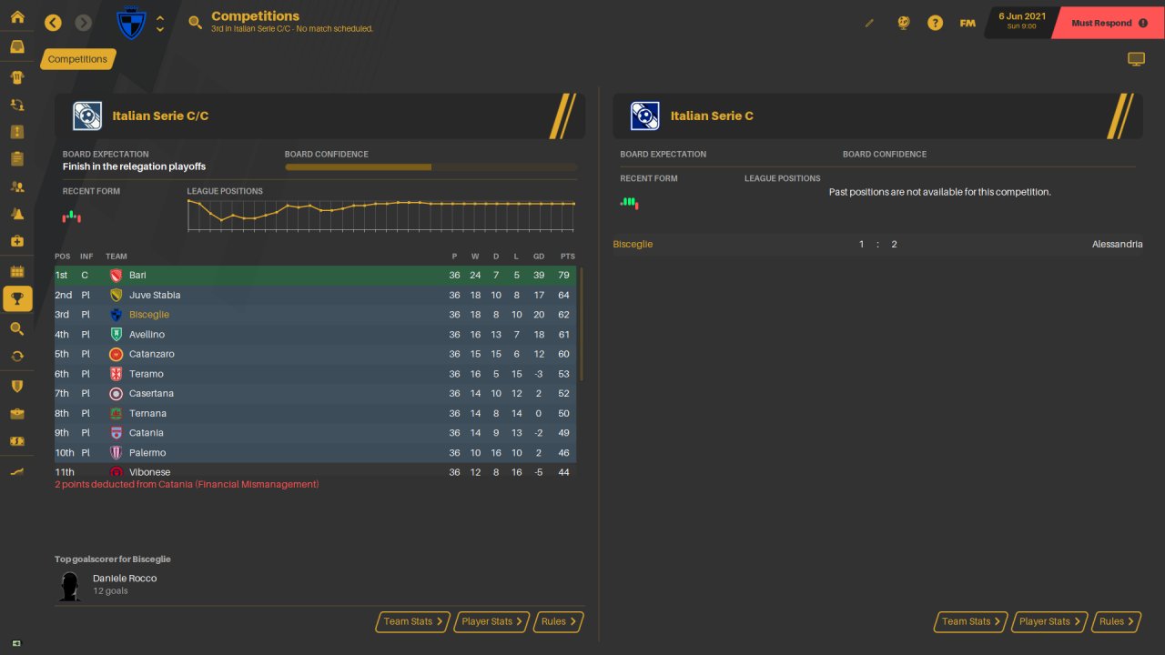Click the League Positions line graph
1165x655 pixels.
pos(381,216)
